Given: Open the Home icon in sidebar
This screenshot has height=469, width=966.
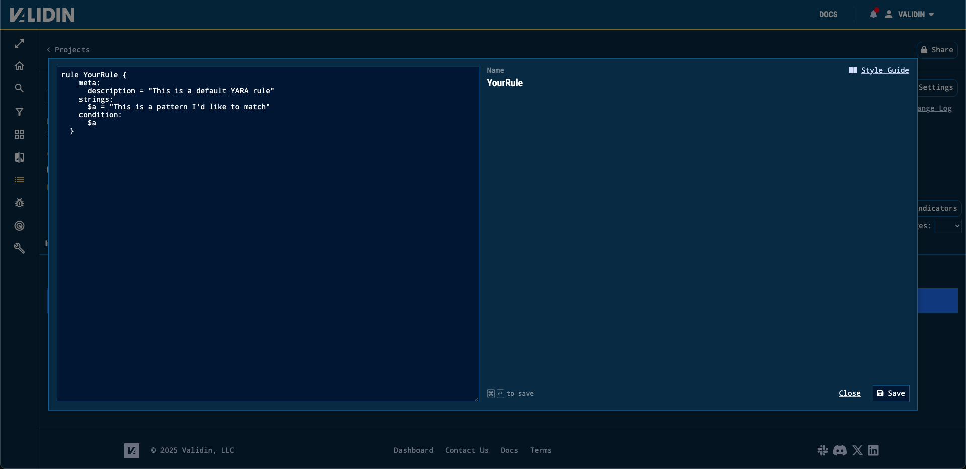Looking at the screenshot, I should tap(19, 66).
